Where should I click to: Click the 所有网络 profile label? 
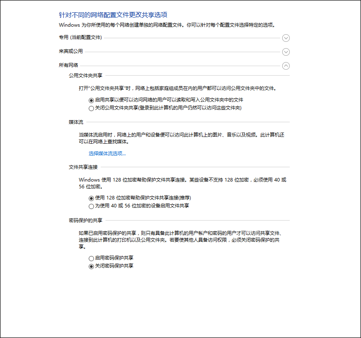click(68, 65)
